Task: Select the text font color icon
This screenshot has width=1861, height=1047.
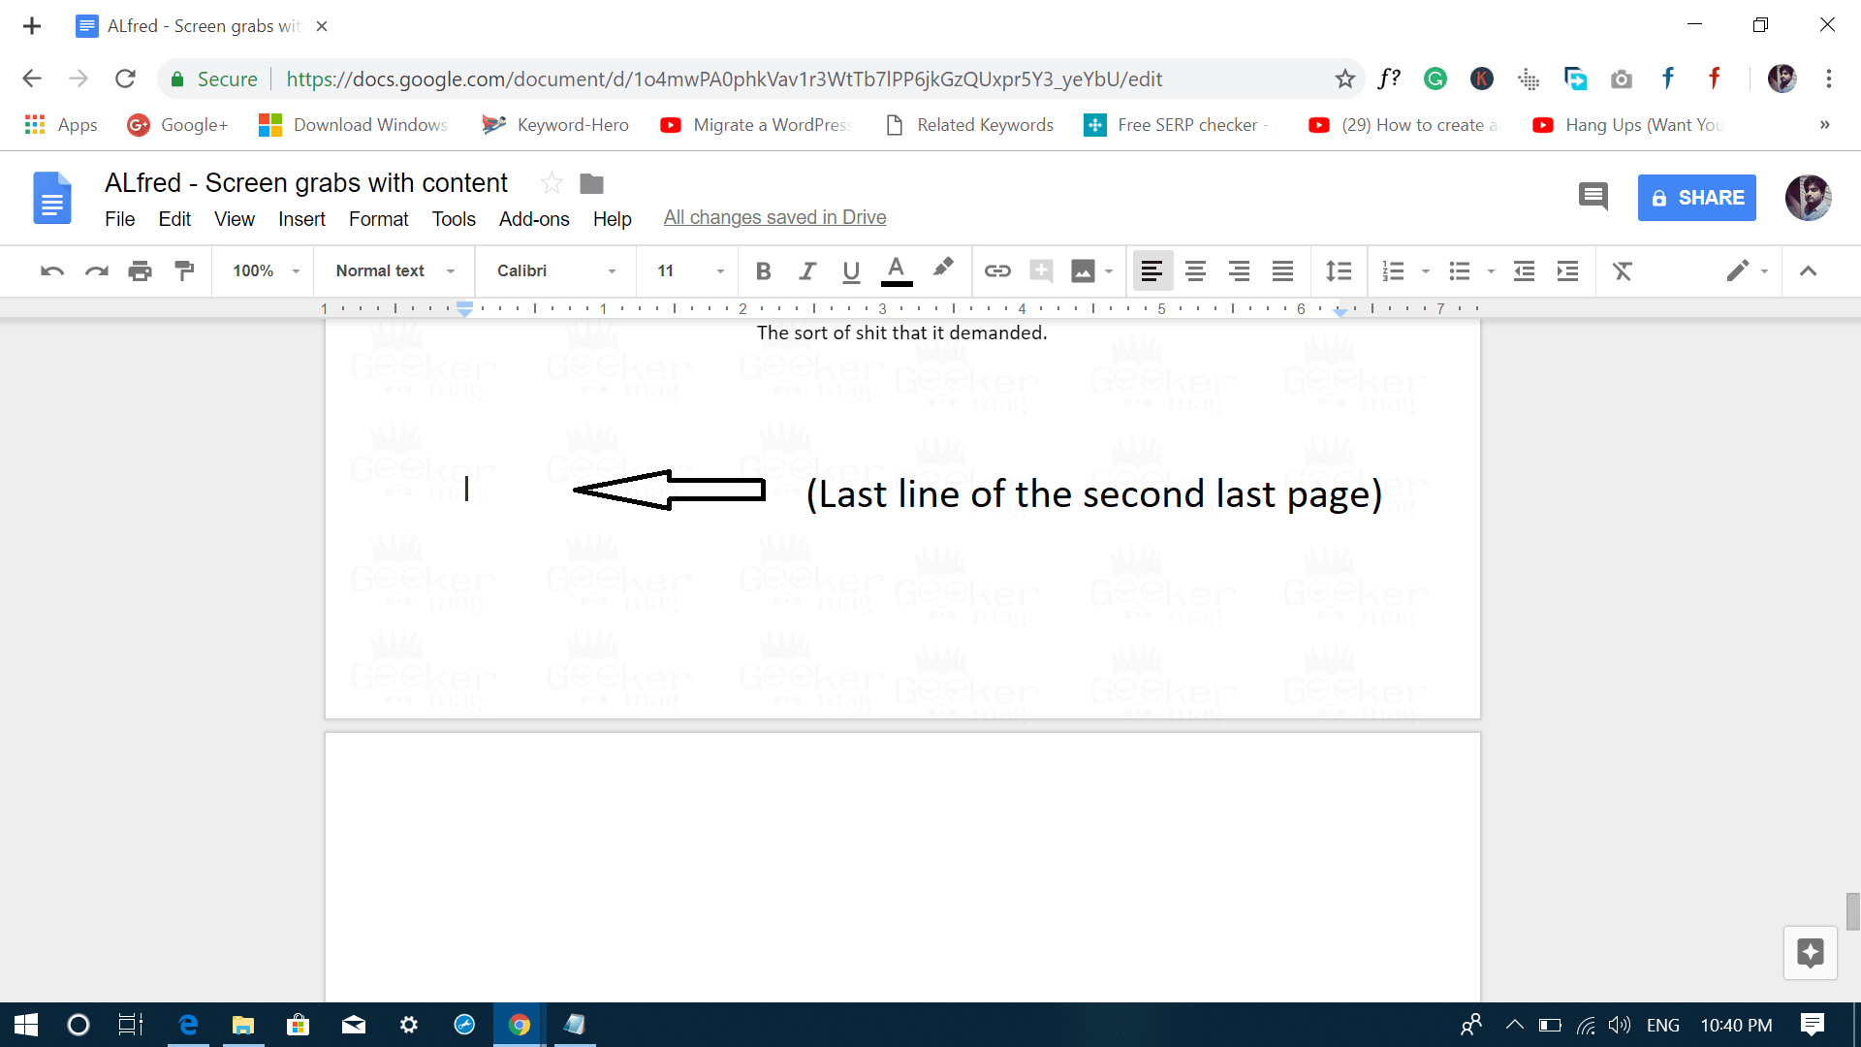Action: (x=896, y=270)
